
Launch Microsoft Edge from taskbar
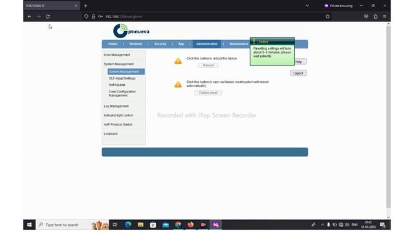(x=128, y=225)
